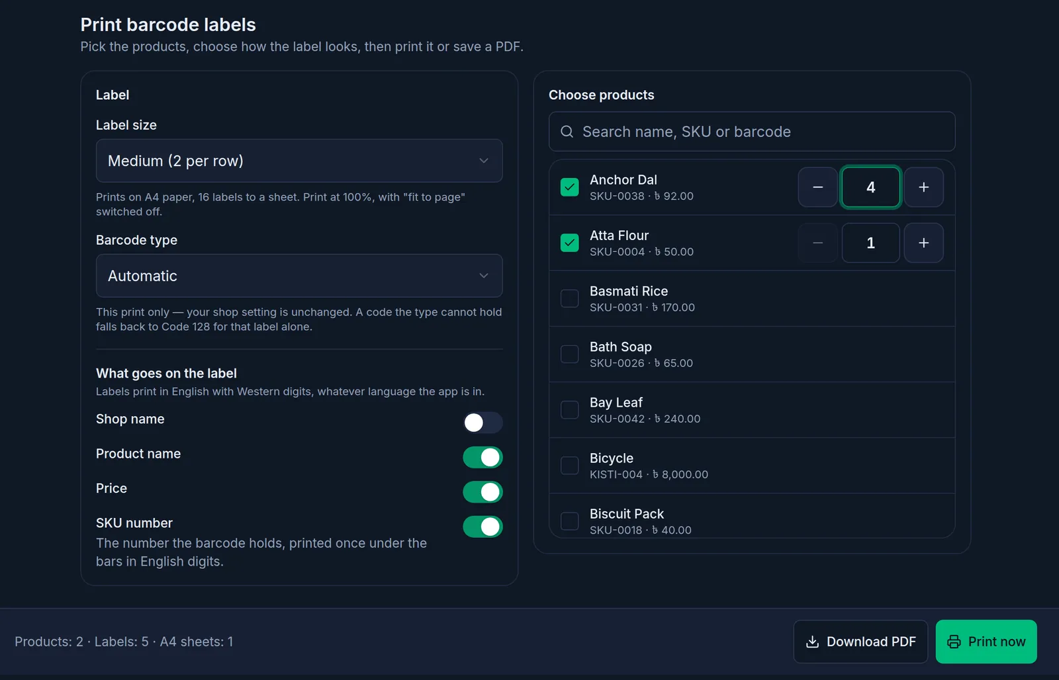Screen dimensions: 1059x680
Task: Click the Products and Labels summary text
Action: pos(124,642)
